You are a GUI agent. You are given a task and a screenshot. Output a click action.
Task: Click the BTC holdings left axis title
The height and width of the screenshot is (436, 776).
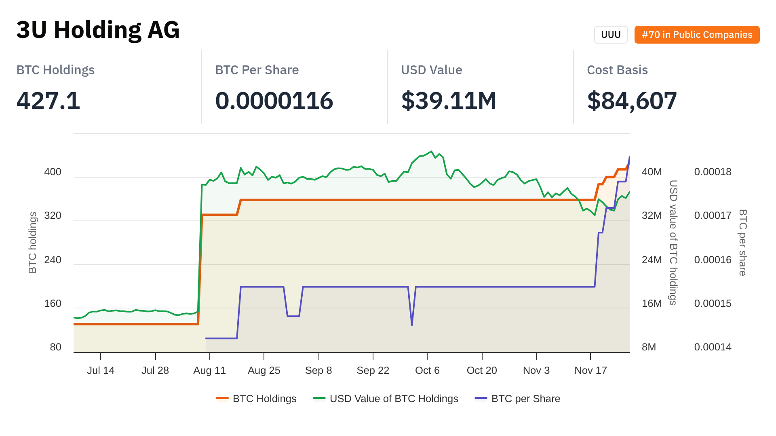pos(33,242)
